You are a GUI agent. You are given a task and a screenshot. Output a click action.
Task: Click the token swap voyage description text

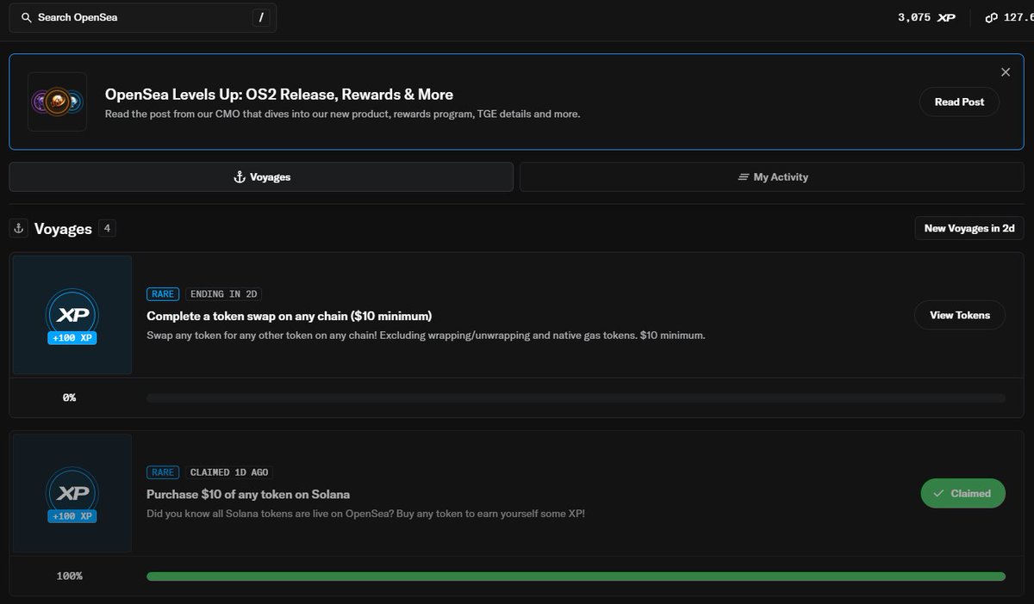tap(426, 336)
